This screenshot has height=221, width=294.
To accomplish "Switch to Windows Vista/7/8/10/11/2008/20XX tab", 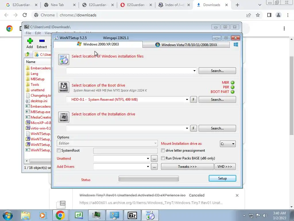I will coord(186,45).
